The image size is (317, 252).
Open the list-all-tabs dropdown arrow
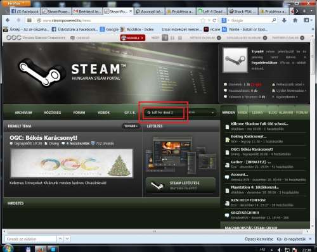[311, 11]
